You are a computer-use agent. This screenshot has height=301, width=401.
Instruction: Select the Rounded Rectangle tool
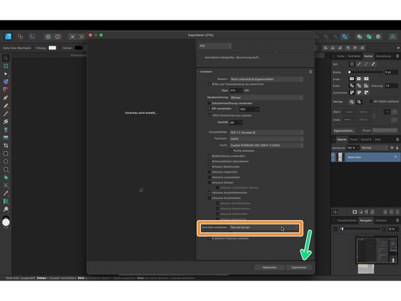(6, 169)
